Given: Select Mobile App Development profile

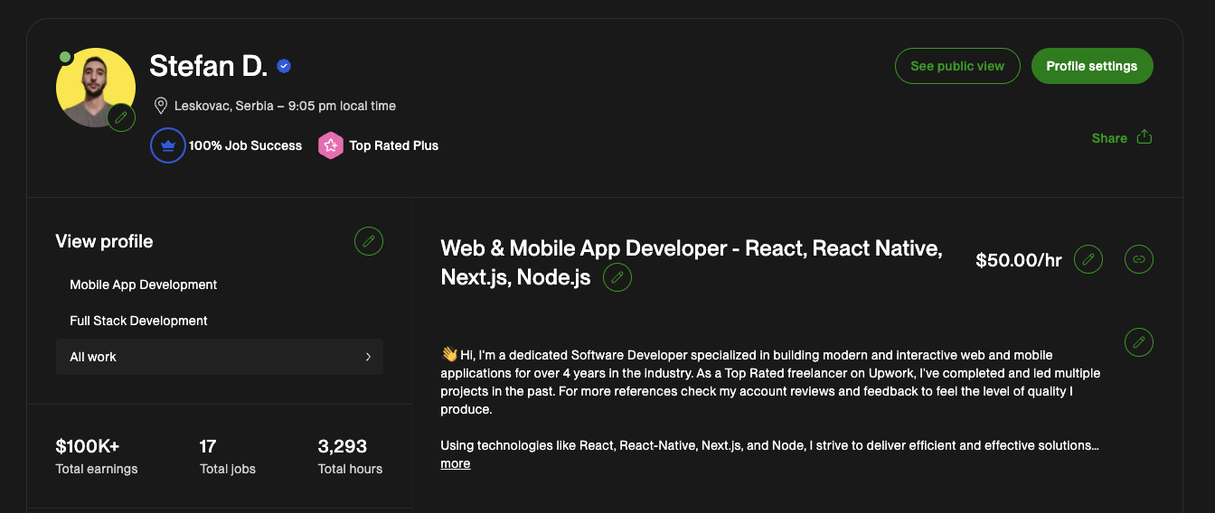Looking at the screenshot, I should pos(144,284).
